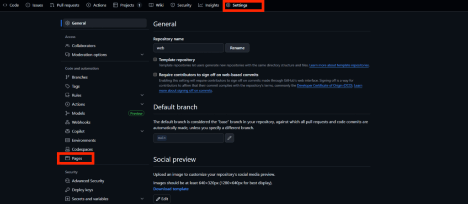Click the Rules icon in sidebar
This screenshot has width=468, height=204.
pyautogui.click(x=68, y=95)
